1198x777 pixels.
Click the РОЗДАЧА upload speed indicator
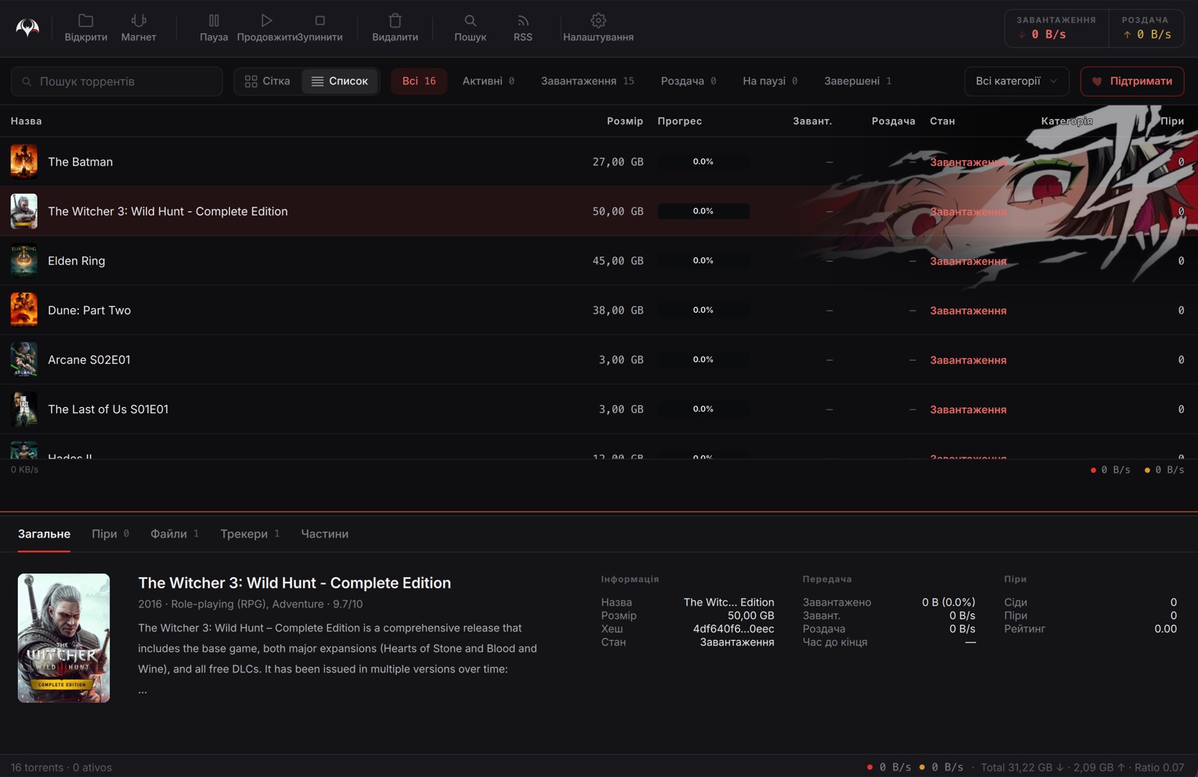(1146, 28)
